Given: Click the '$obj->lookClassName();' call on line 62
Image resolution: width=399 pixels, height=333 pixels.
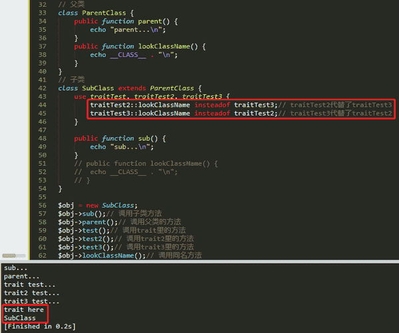Looking at the screenshot, I should pos(102,255).
